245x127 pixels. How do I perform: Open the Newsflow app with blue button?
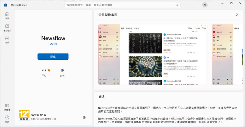tap(53, 57)
